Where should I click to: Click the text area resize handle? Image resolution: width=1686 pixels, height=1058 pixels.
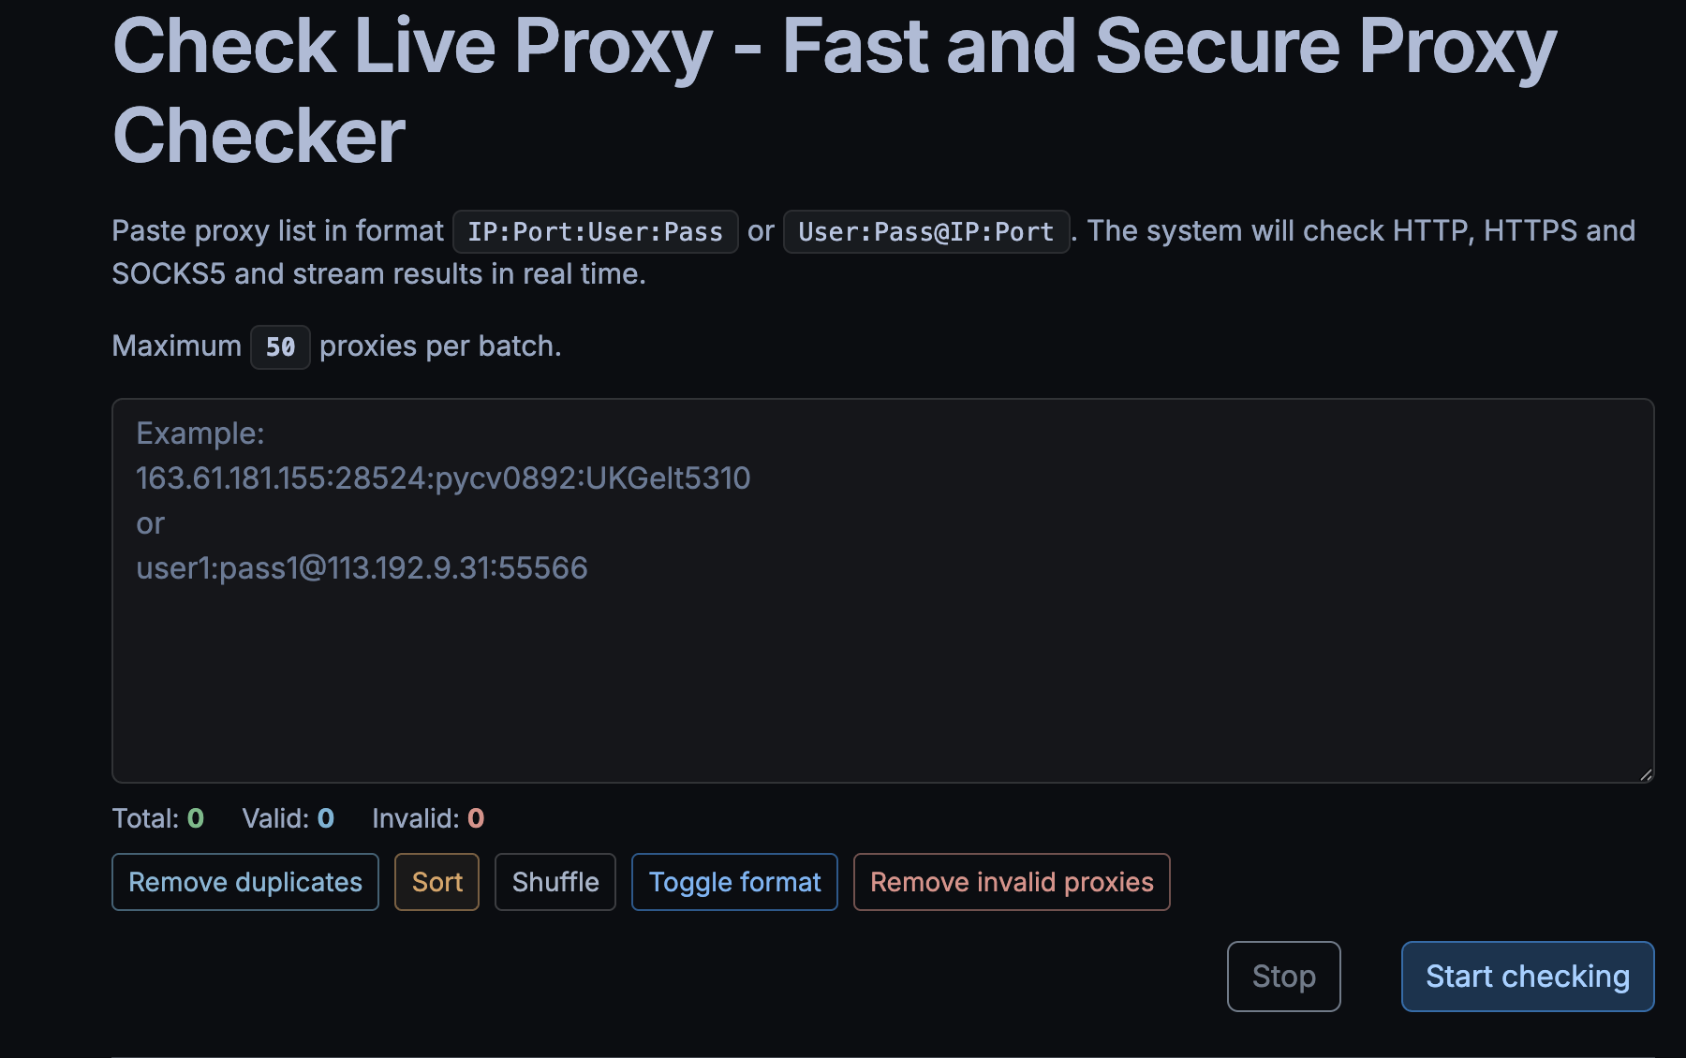[1646, 774]
